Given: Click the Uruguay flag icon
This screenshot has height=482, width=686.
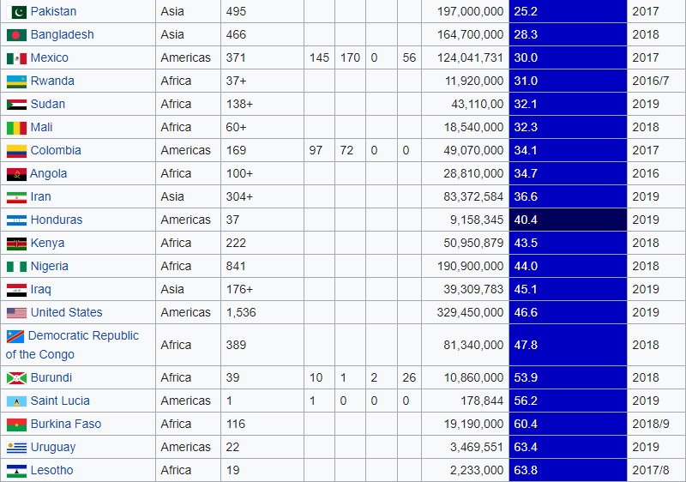Looking at the screenshot, I should [16, 448].
